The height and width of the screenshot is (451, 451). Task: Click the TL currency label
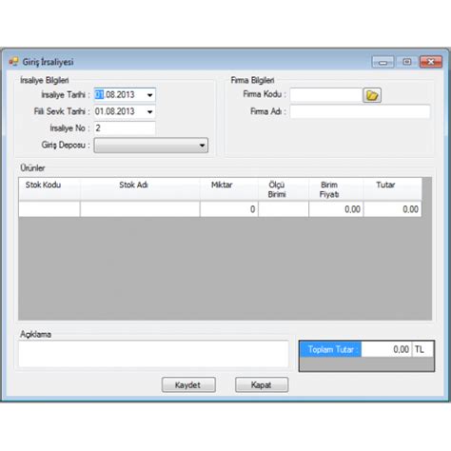422,349
